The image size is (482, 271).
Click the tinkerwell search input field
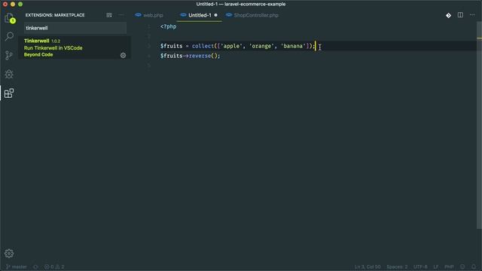(x=75, y=28)
